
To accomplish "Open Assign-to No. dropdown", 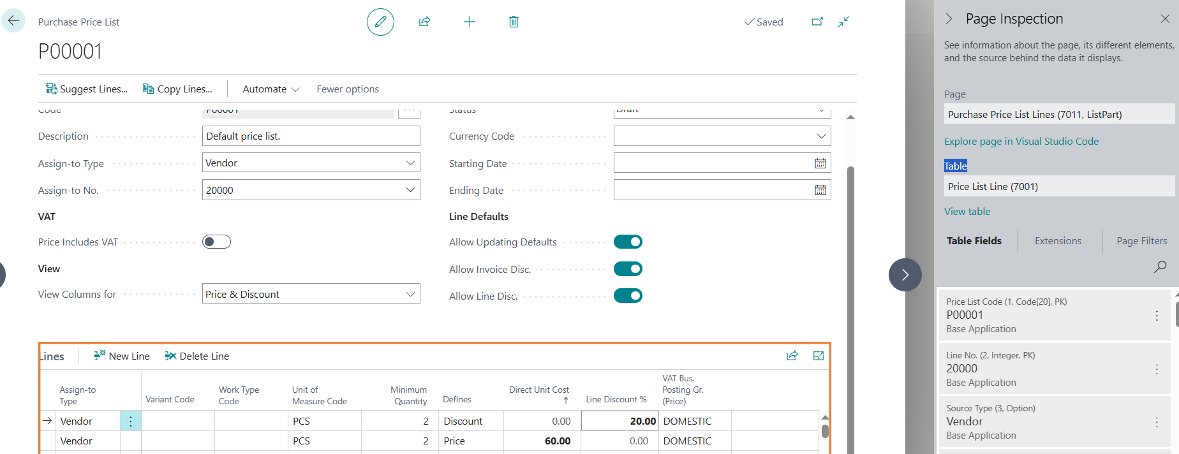I will (x=410, y=190).
